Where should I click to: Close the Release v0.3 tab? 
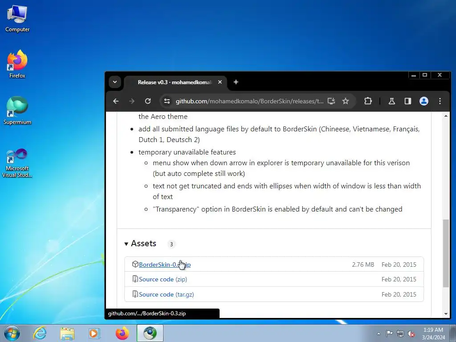pyautogui.click(x=220, y=82)
